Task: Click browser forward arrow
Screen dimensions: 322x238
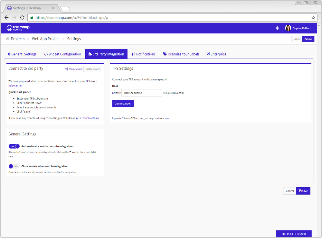Action: (14, 18)
